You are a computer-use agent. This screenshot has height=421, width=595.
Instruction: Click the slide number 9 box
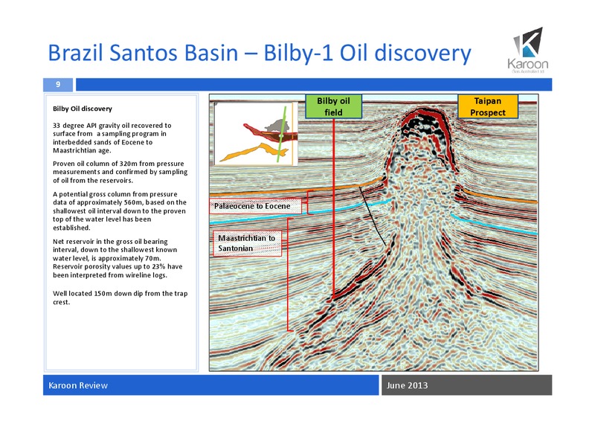pyautogui.click(x=58, y=84)
